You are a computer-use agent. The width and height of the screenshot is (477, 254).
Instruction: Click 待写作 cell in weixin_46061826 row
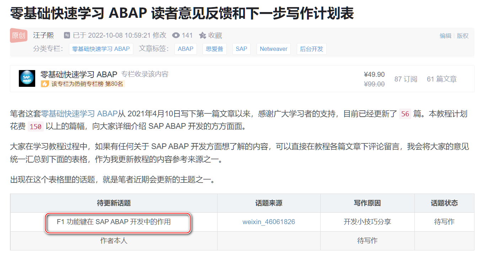coord(444,222)
